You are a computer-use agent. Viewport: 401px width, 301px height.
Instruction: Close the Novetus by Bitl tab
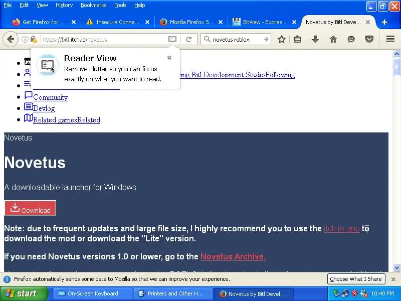[x=368, y=22]
